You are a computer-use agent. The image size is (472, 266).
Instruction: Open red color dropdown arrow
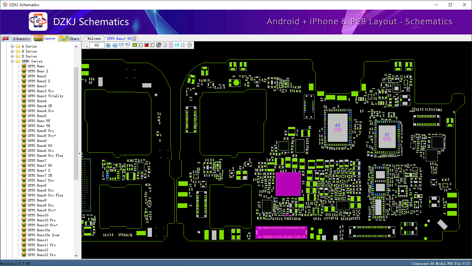point(152,45)
